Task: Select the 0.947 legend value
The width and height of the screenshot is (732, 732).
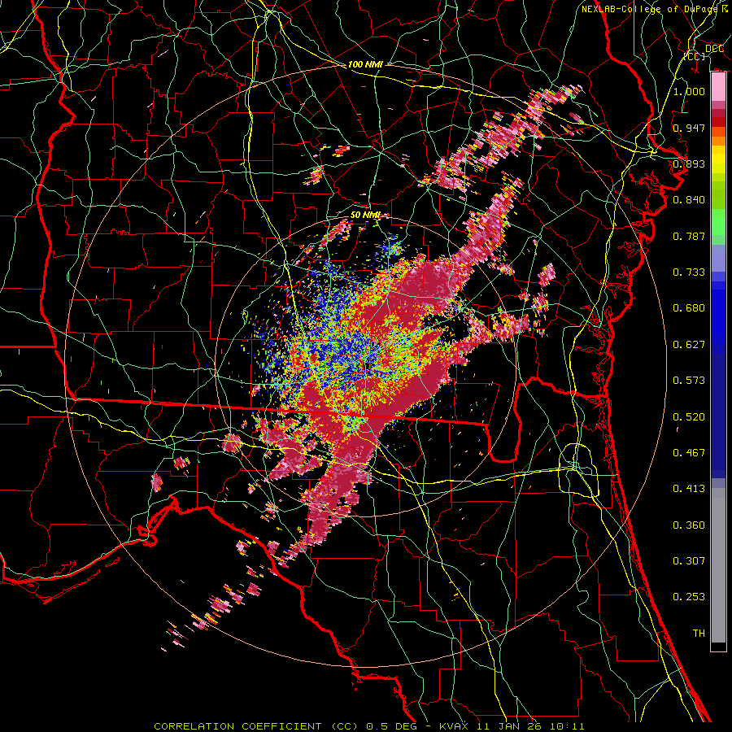Action: point(689,128)
